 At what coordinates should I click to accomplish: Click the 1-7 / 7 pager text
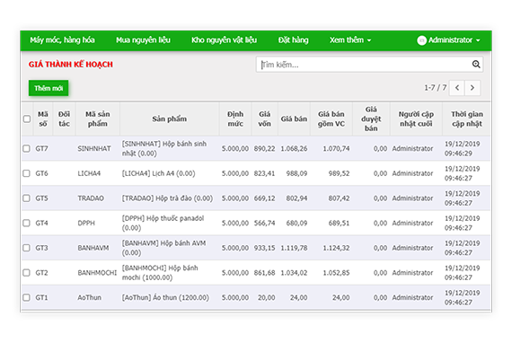pos(436,87)
